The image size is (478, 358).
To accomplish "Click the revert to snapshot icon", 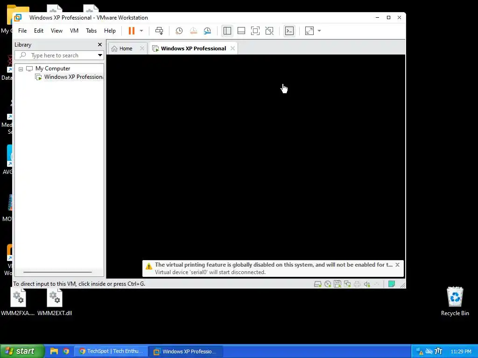I will tap(193, 31).
